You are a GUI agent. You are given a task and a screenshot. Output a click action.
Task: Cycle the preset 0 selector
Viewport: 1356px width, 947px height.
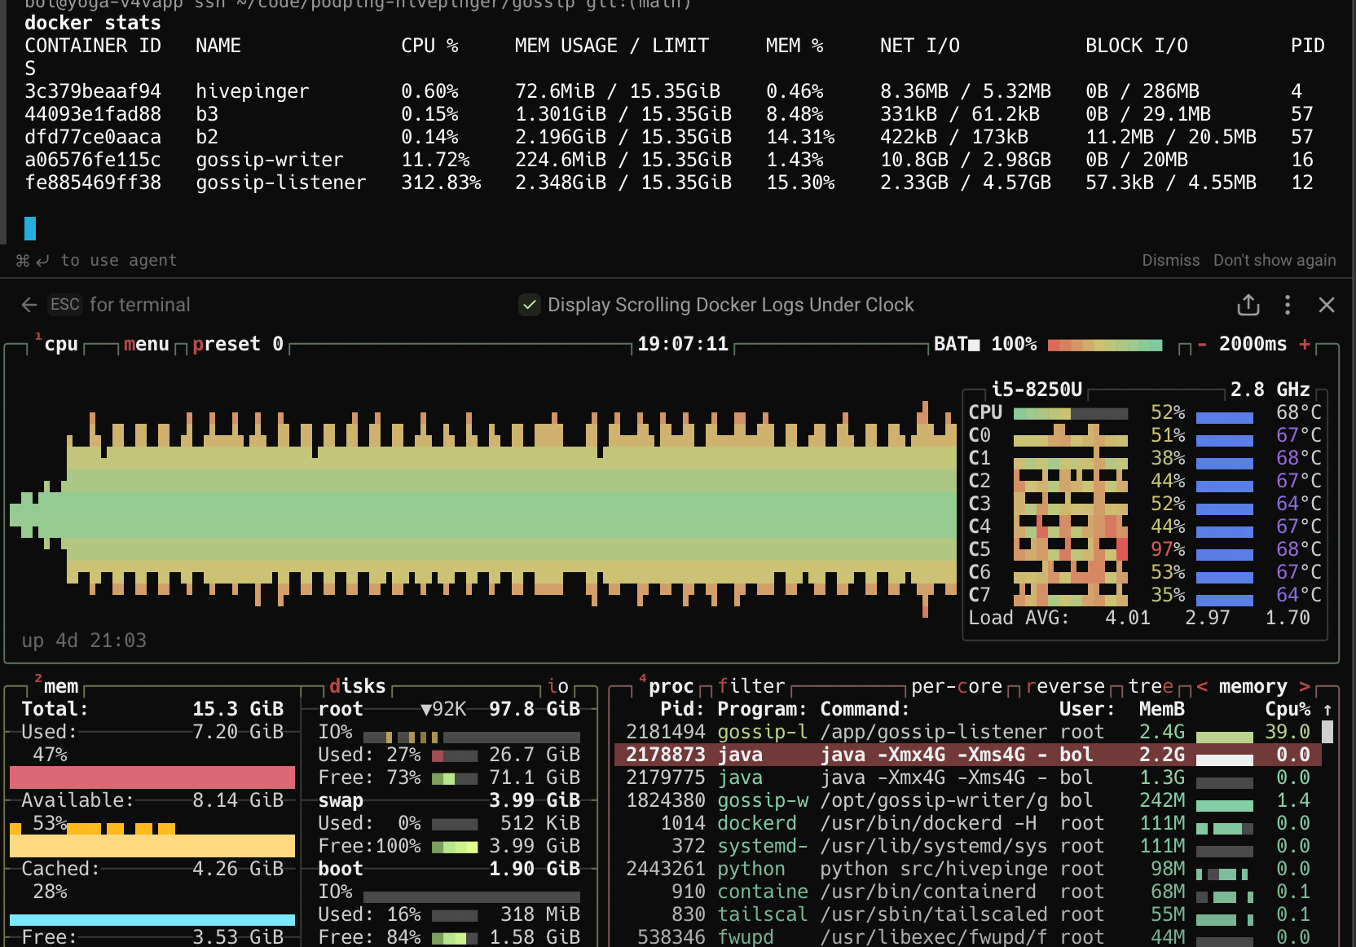(237, 344)
